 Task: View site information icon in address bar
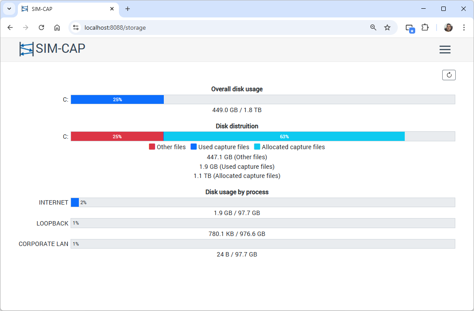click(76, 27)
